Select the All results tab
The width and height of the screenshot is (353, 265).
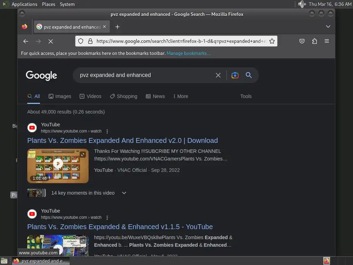point(33,96)
